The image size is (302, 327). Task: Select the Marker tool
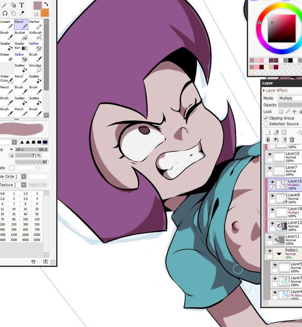point(36,25)
